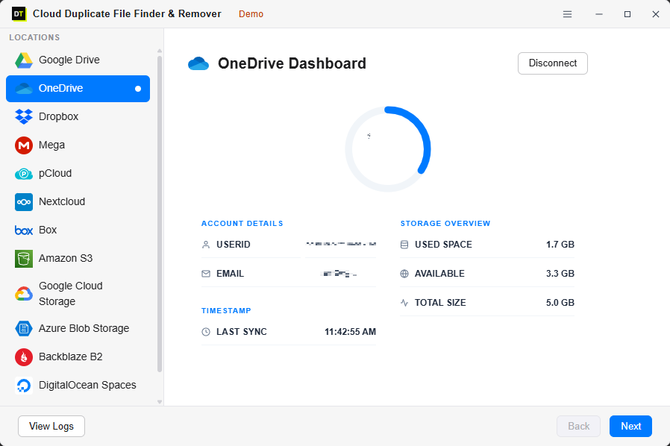Click the white connected dot on OneDrive
Viewport: 670px width, 446px height.
tap(138, 89)
